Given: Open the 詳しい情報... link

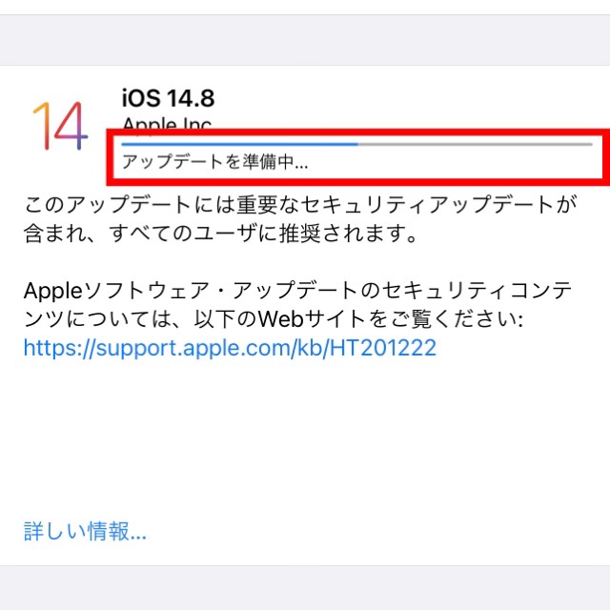Looking at the screenshot, I should (85, 532).
